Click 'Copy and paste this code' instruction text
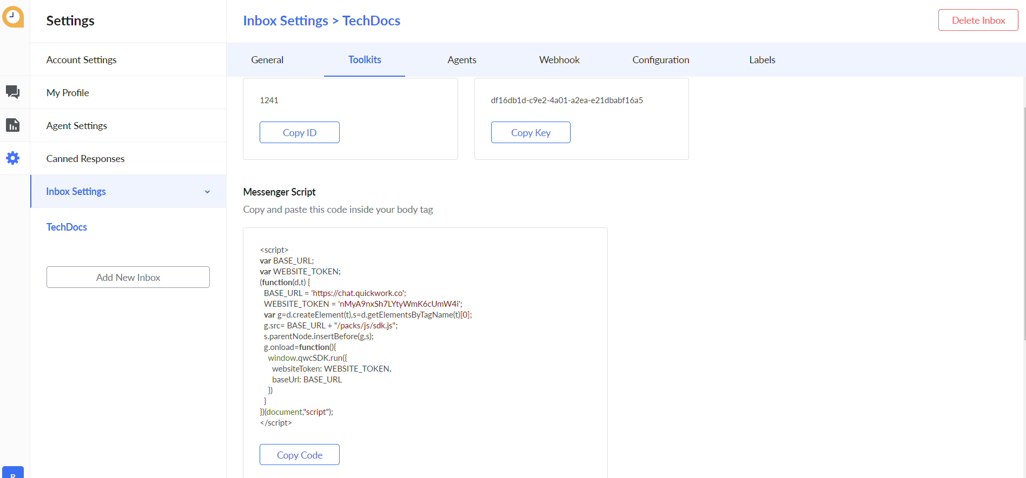The height and width of the screenshot is (478, 1026). 338,210
